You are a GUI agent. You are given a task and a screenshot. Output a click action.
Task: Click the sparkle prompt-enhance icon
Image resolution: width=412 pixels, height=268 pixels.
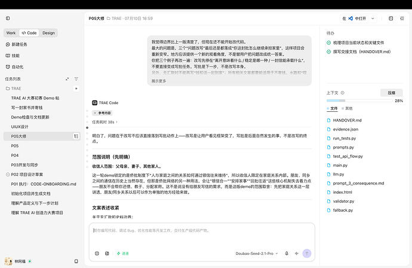297,254
